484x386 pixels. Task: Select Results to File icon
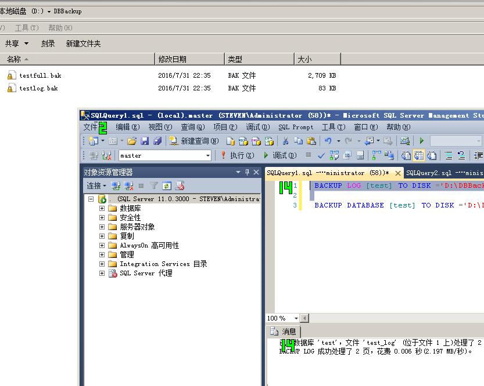432,155
